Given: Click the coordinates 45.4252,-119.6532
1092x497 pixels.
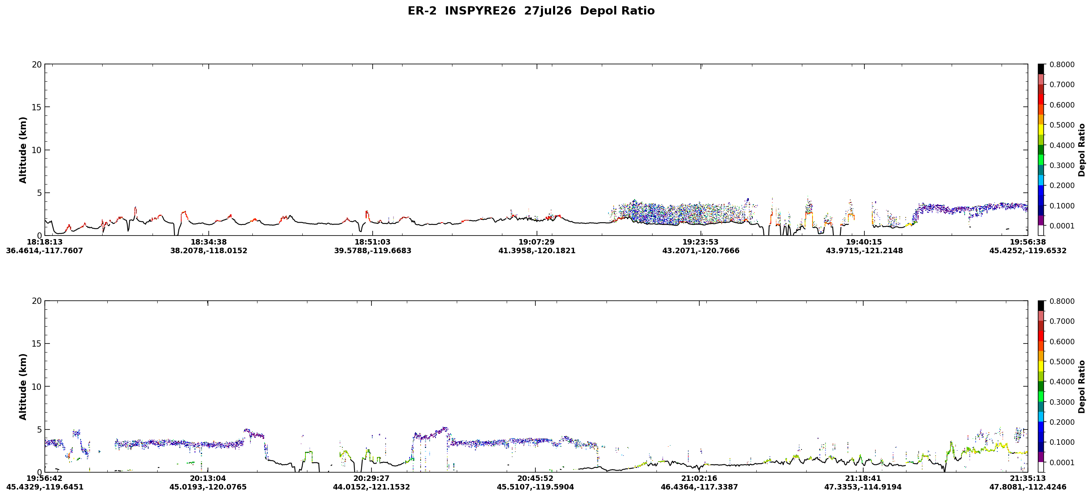Looking at the screenshot, I should point(1028,250).
